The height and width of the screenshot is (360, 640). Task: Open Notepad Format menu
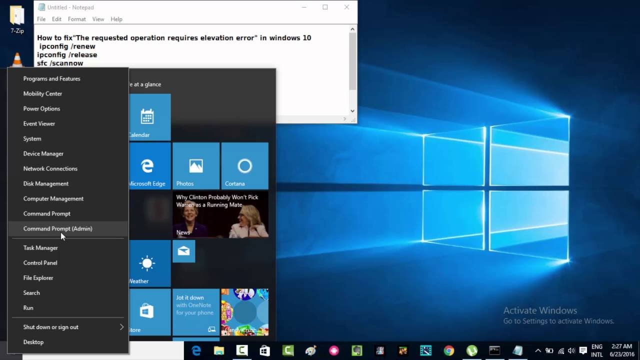pyautogui.click(x=77, y=19)
